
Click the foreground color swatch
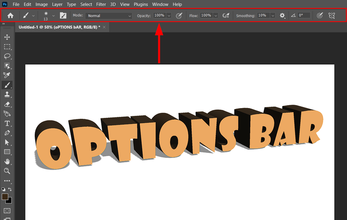pos(5,197)
